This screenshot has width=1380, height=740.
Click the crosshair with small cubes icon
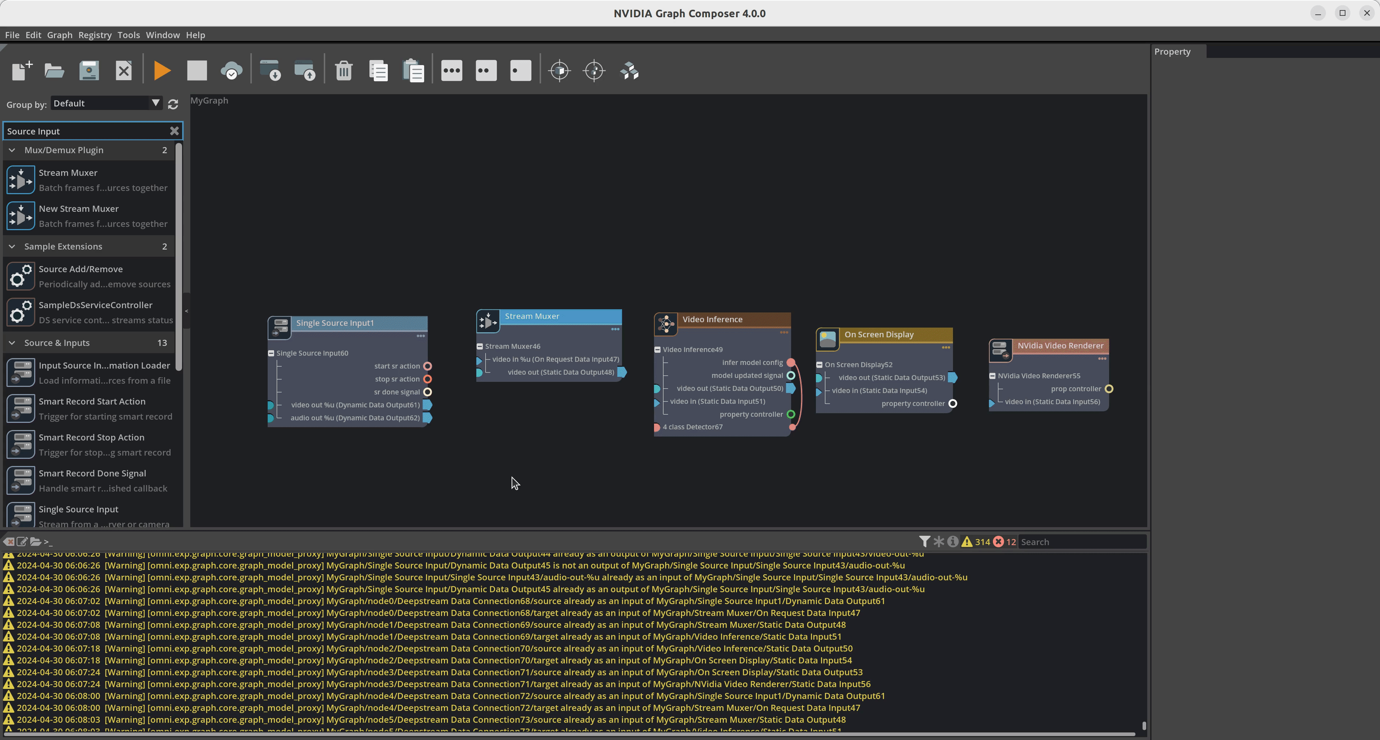(595, 70)
